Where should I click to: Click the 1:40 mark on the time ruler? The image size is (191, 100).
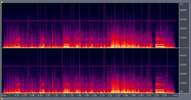[79, 96]
